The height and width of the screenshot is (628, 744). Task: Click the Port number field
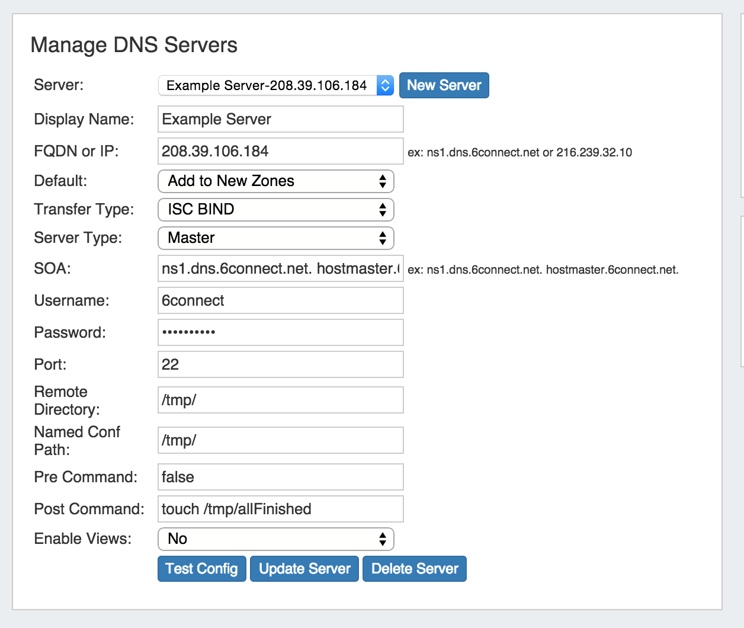click(280, 364)
